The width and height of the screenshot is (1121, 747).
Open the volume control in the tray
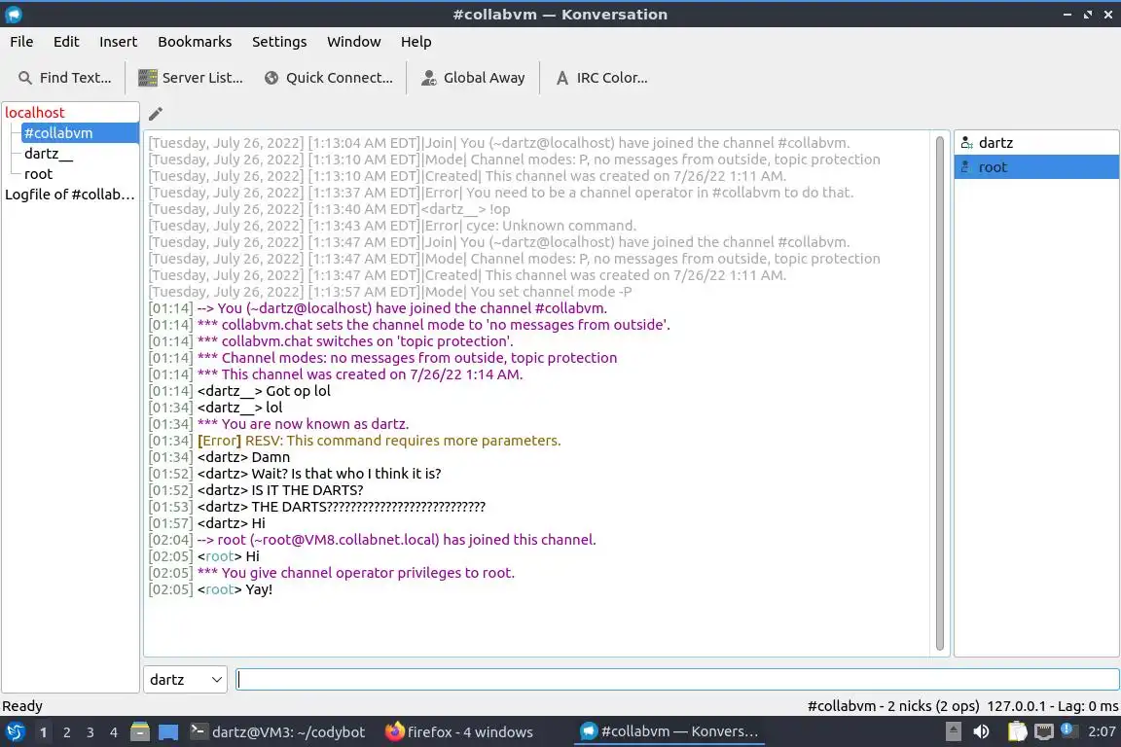pos(981,732)
